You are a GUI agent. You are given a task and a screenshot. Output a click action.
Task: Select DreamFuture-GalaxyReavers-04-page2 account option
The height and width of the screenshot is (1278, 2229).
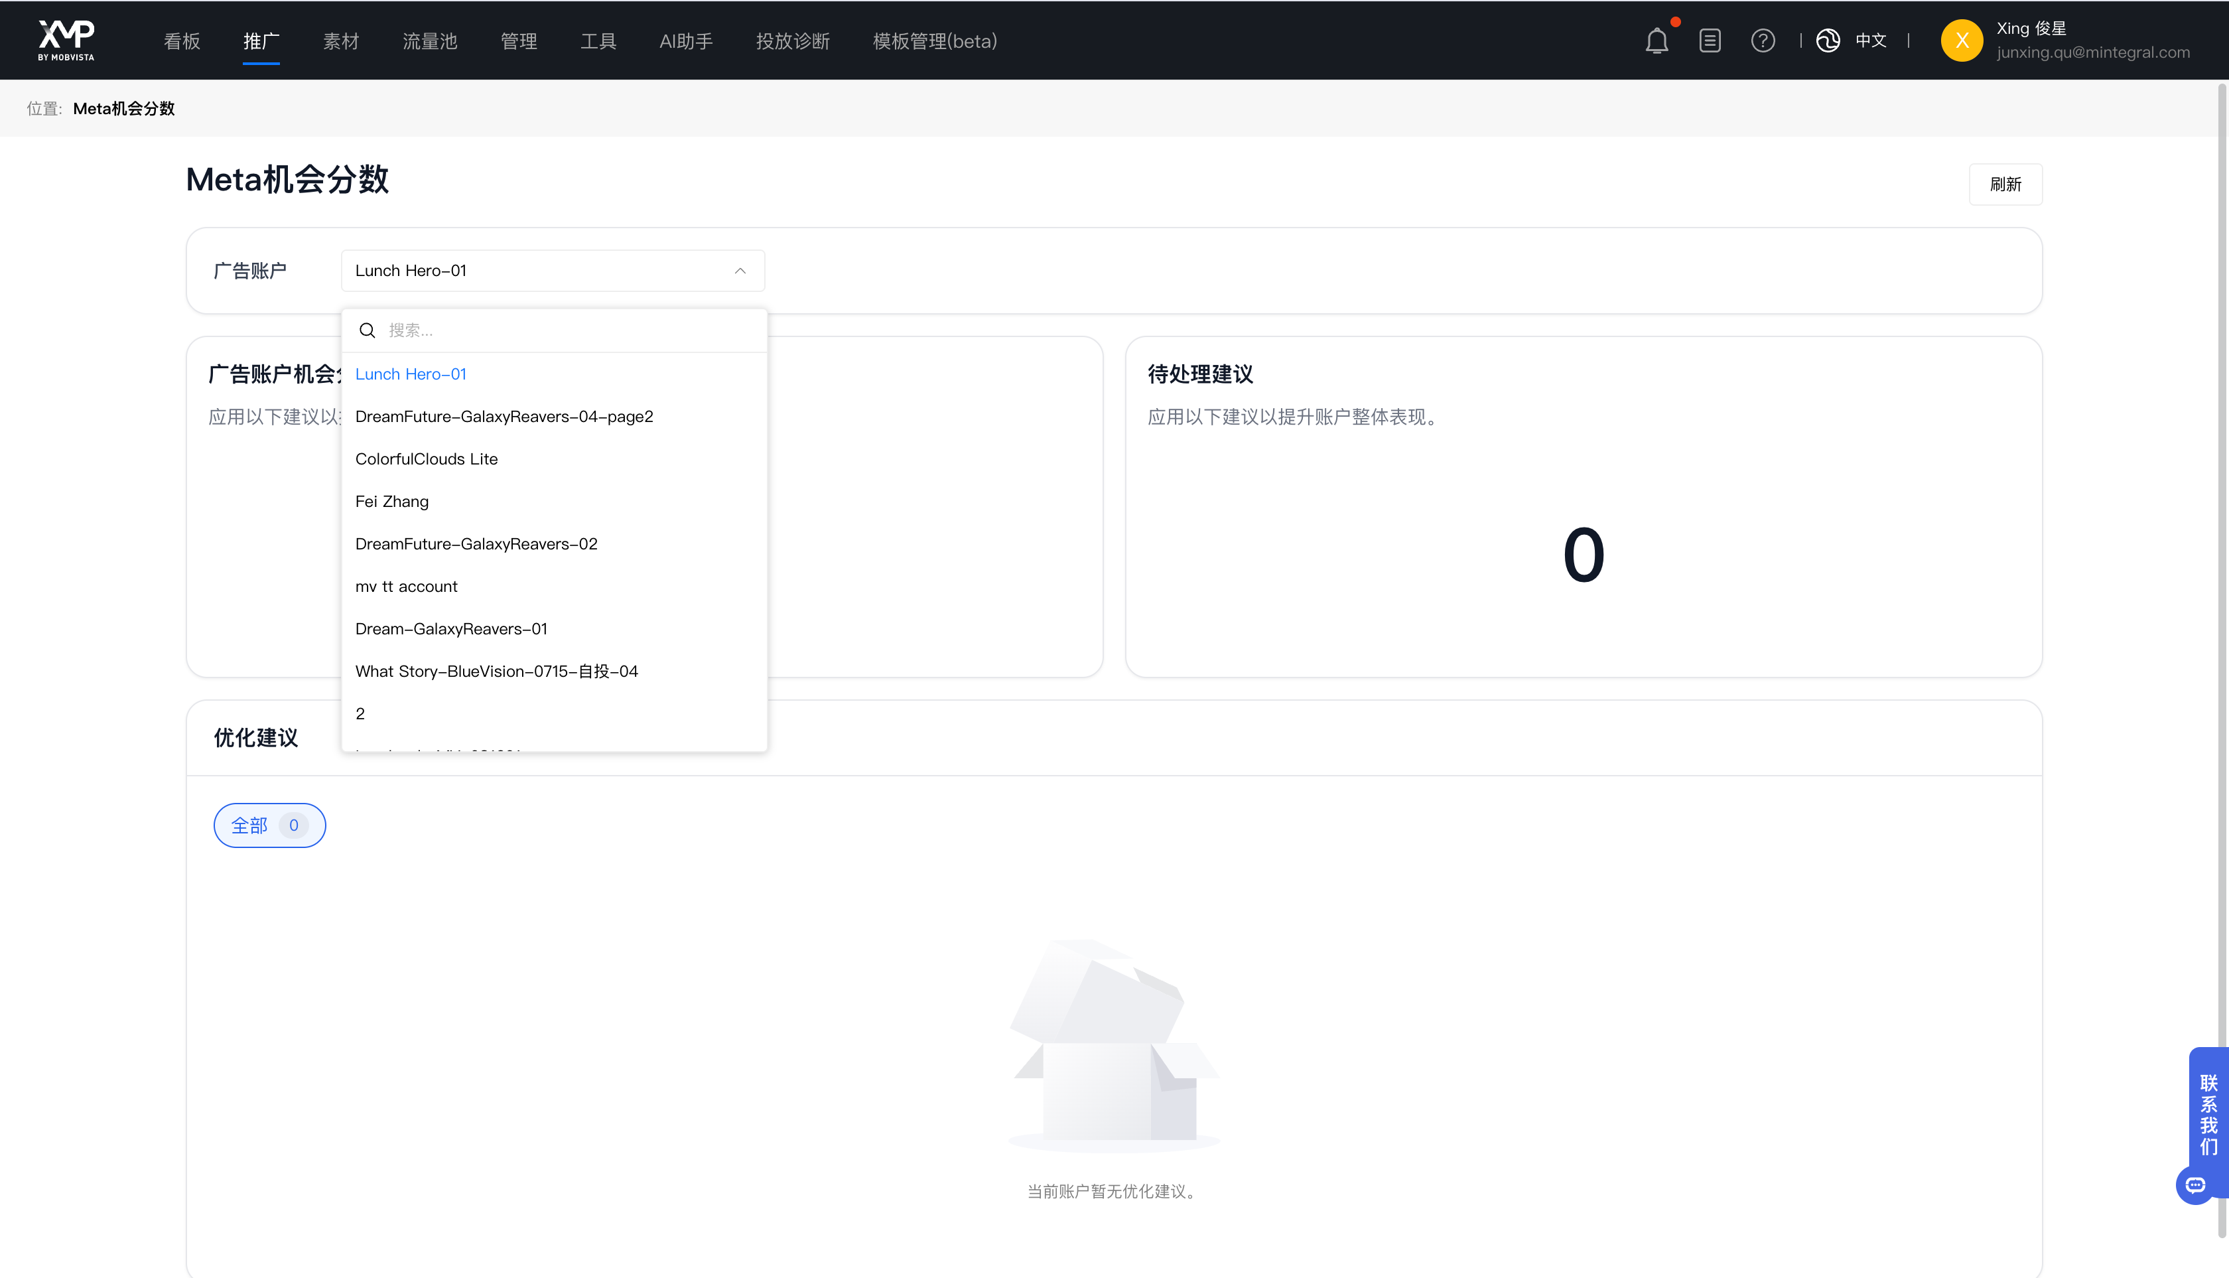(x=504, y=416)
